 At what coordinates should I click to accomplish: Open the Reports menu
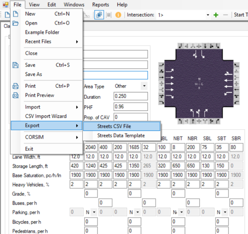click(x=100, y=4)
